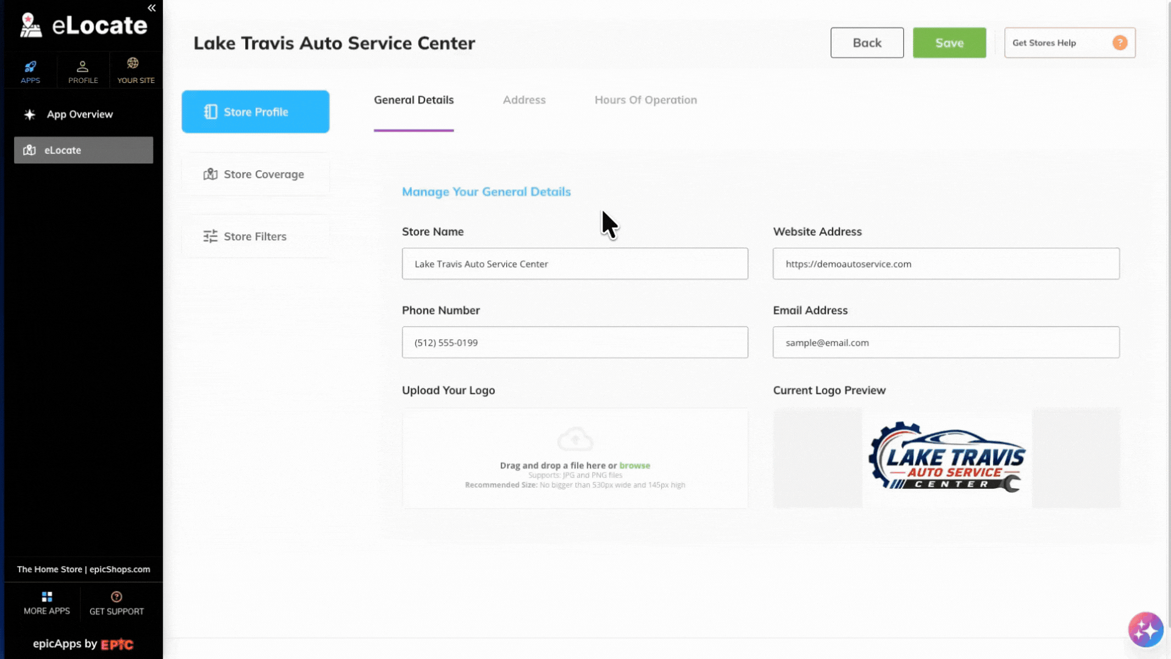Viewport: 1171px width, 659px height.
Task: Open App Overview in sidebar
Action: click(x=80, y=114)
